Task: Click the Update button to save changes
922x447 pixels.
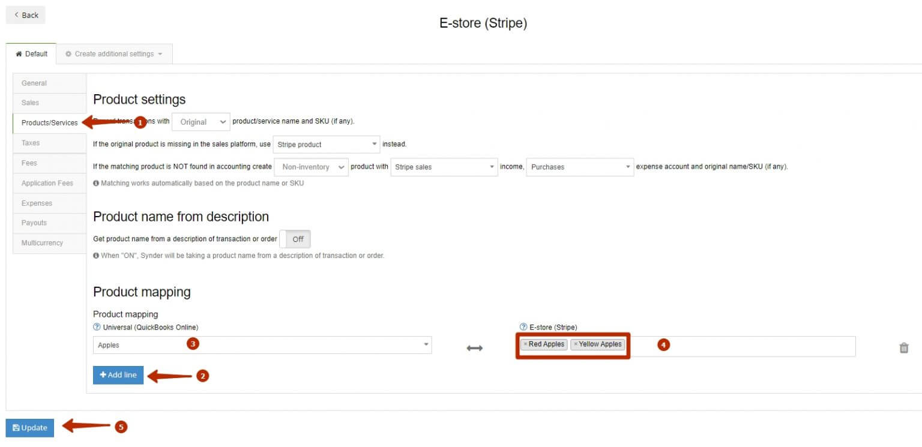Action: 29,427
